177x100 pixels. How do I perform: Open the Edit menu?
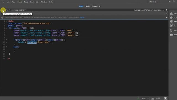click(8, 2)
